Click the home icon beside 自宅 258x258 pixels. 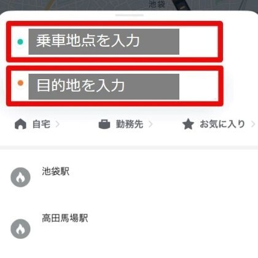tap(20, 124)
